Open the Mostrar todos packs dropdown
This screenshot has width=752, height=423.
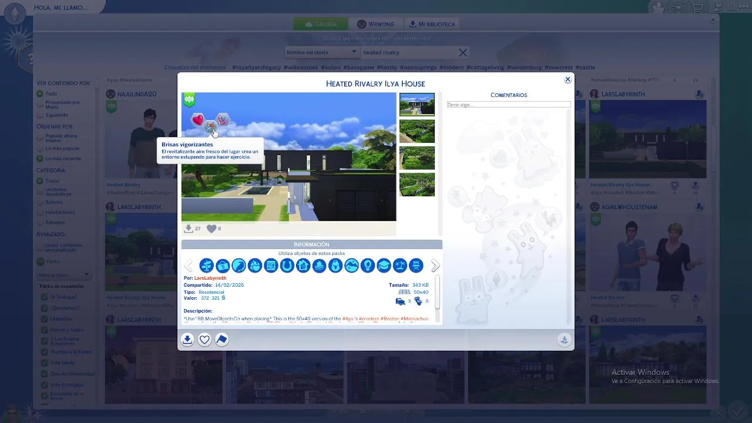point(63,275)
